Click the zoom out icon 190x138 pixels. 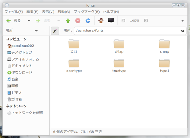click(x=123, y=21)
